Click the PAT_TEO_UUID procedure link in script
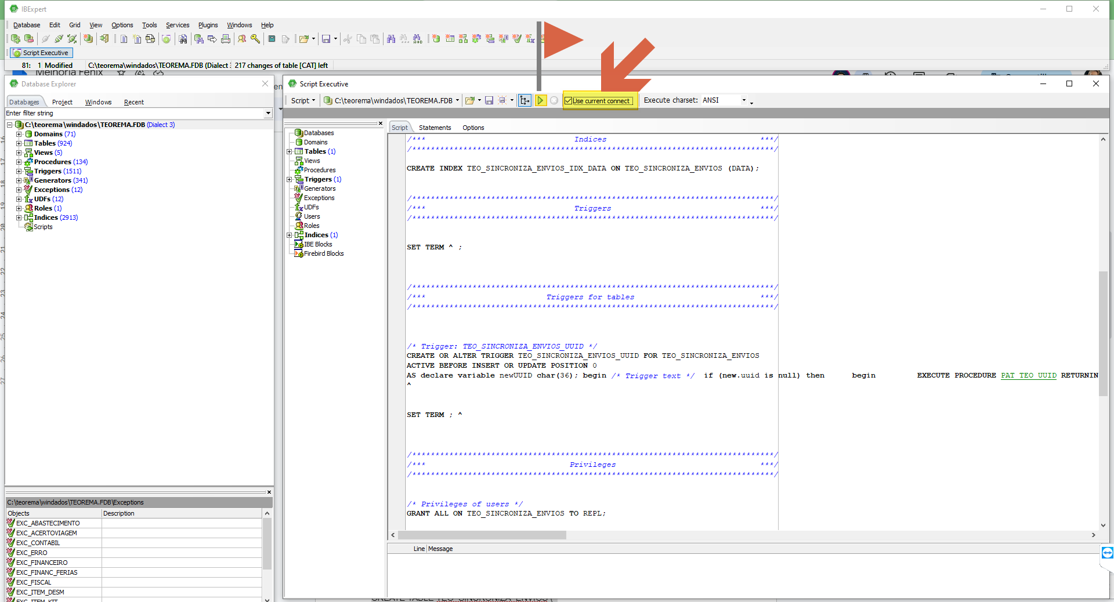 [x=1028, y=375]
